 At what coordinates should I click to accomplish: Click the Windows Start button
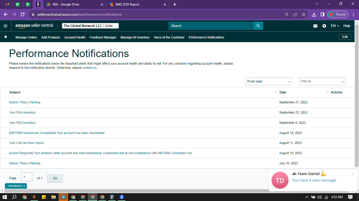click(x=5, y=197)
